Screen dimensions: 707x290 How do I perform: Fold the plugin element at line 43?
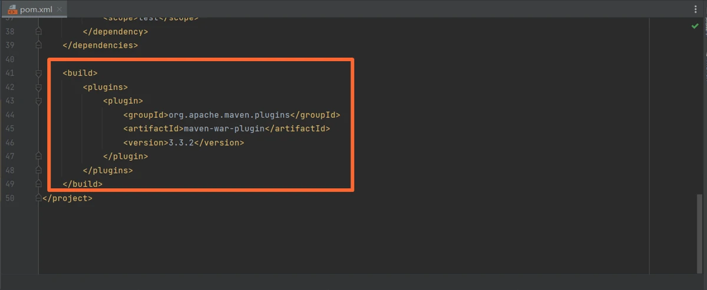(x=39, y=101)
